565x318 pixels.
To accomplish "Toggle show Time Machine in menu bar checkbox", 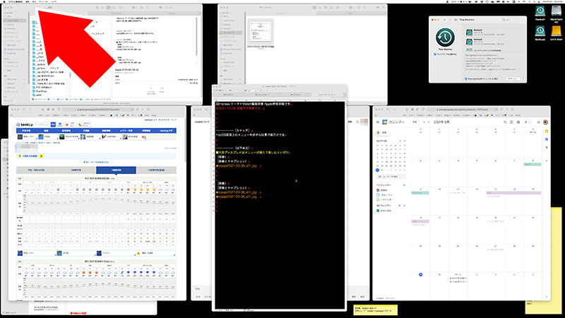I will [466, 78].
